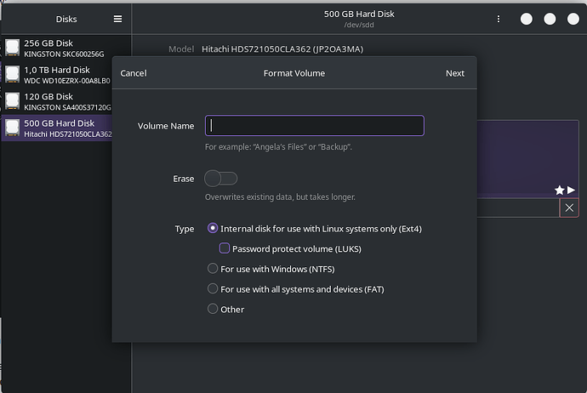Focus the Volume Name text field
Image resolution: width=587 pixels, height=393 pixels.
point(314,126)
